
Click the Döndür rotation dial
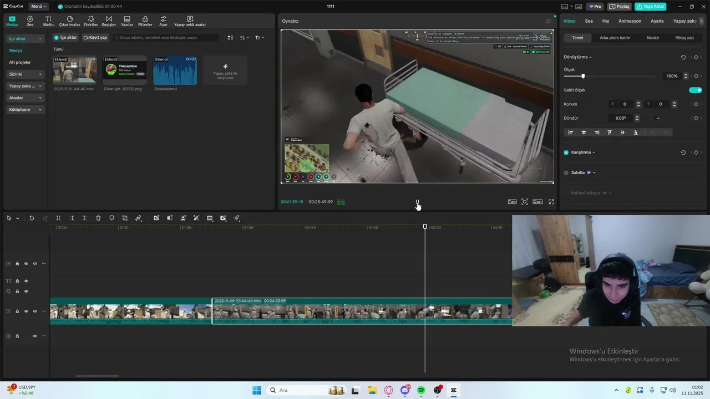(657, 118)
